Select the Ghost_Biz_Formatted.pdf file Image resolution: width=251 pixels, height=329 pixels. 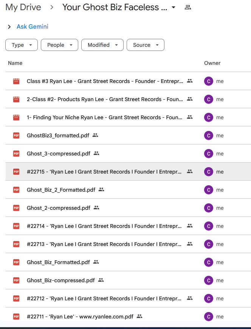tap(58, 262)
